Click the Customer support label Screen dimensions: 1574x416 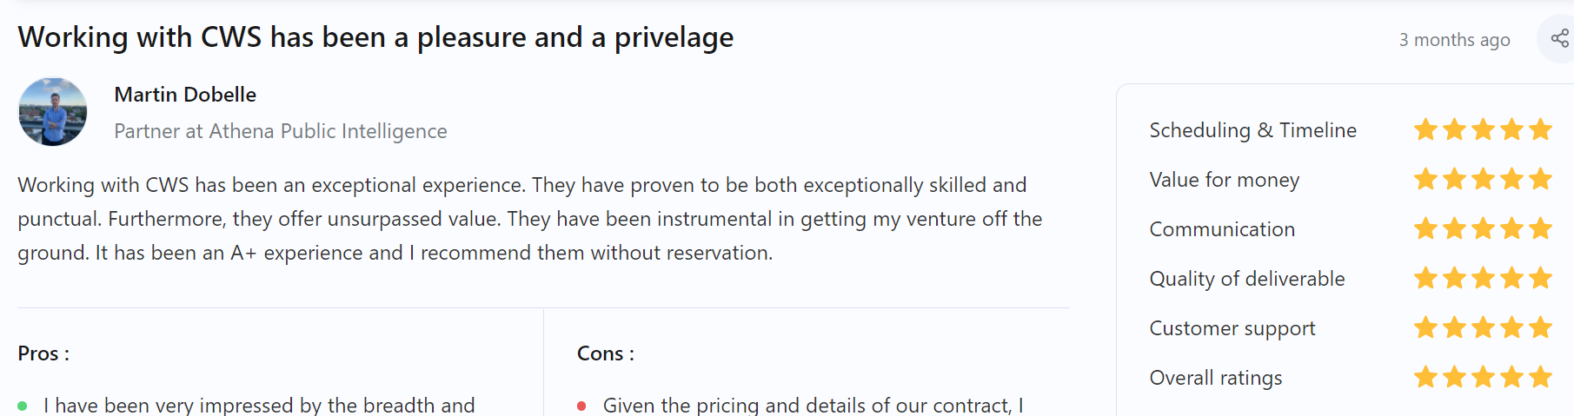pyautogui.click(x=1232, y=328)
